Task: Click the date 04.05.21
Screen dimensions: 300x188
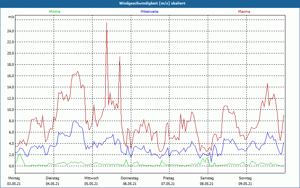Action: (x=52, y=184)
